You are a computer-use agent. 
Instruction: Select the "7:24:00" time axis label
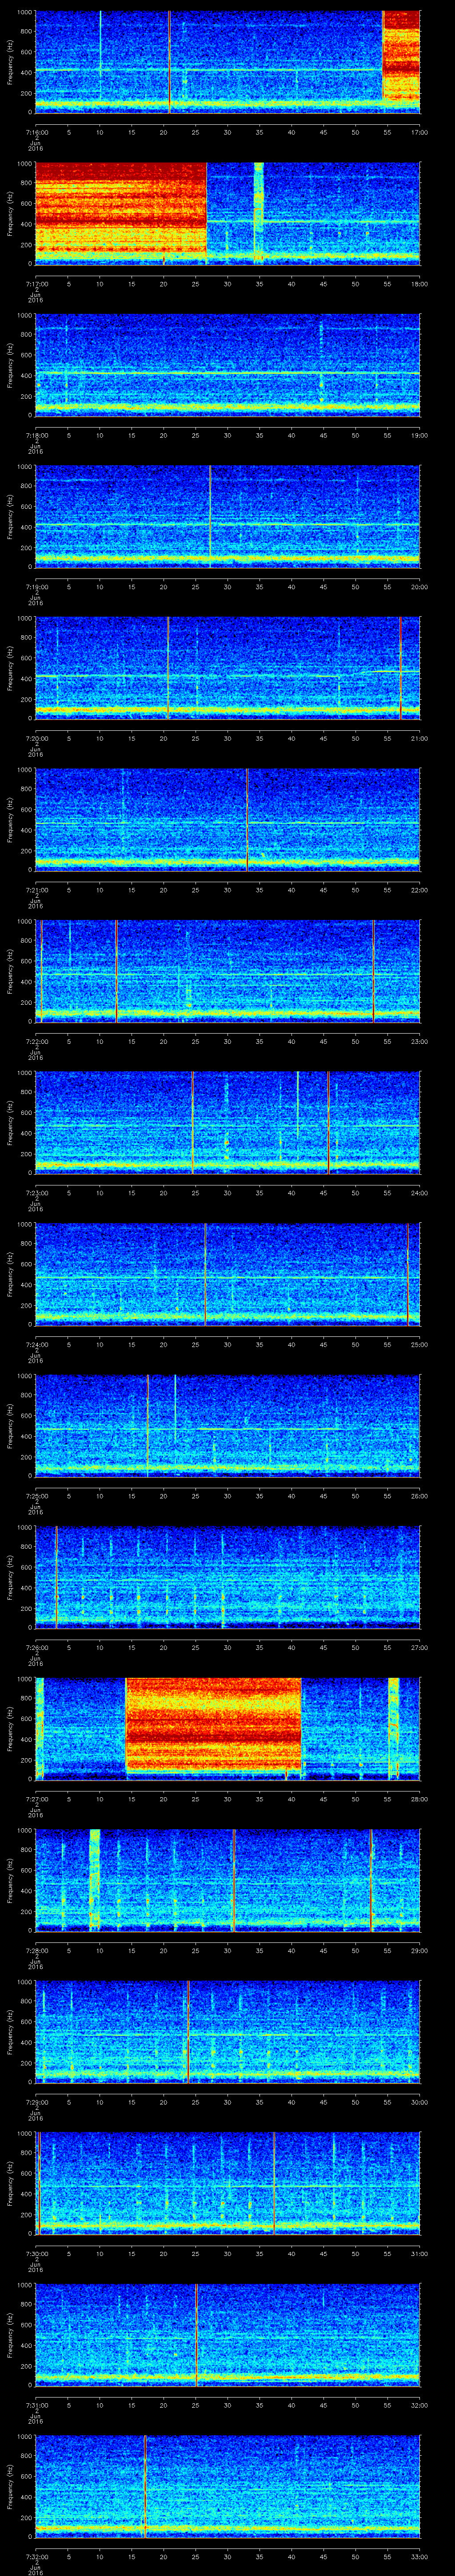coord(37,1345)
